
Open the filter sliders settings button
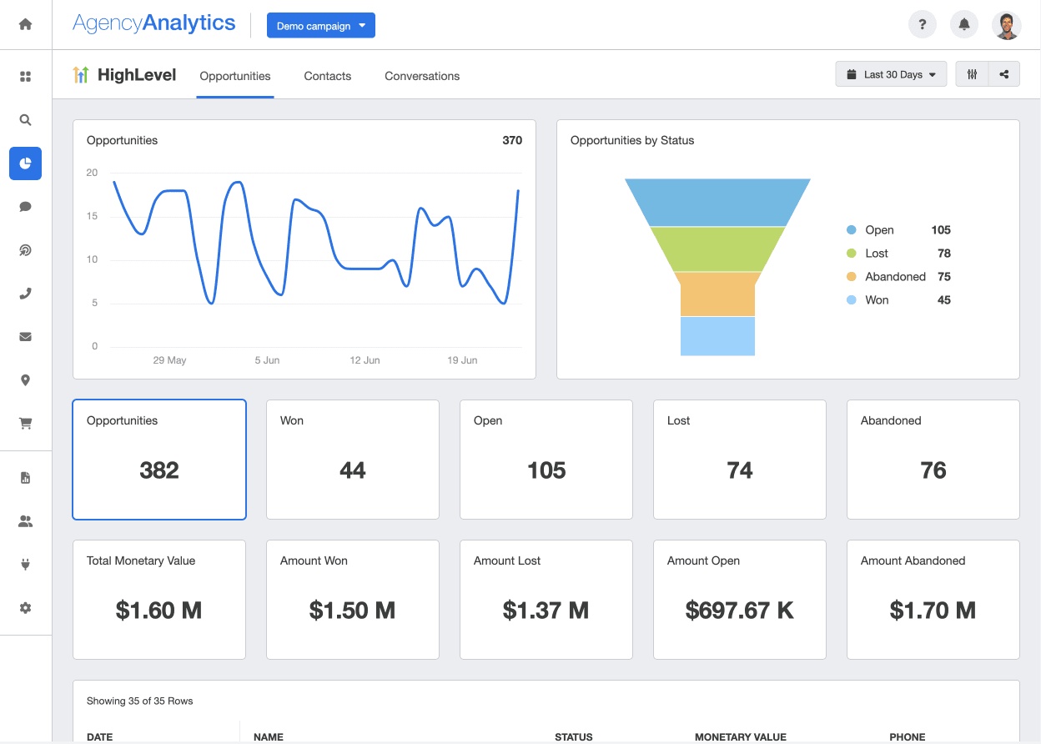(972, 74)
